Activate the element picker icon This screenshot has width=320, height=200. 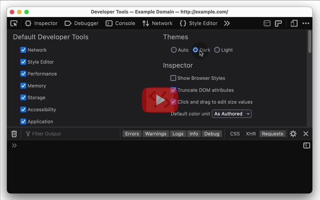point(14,24)
